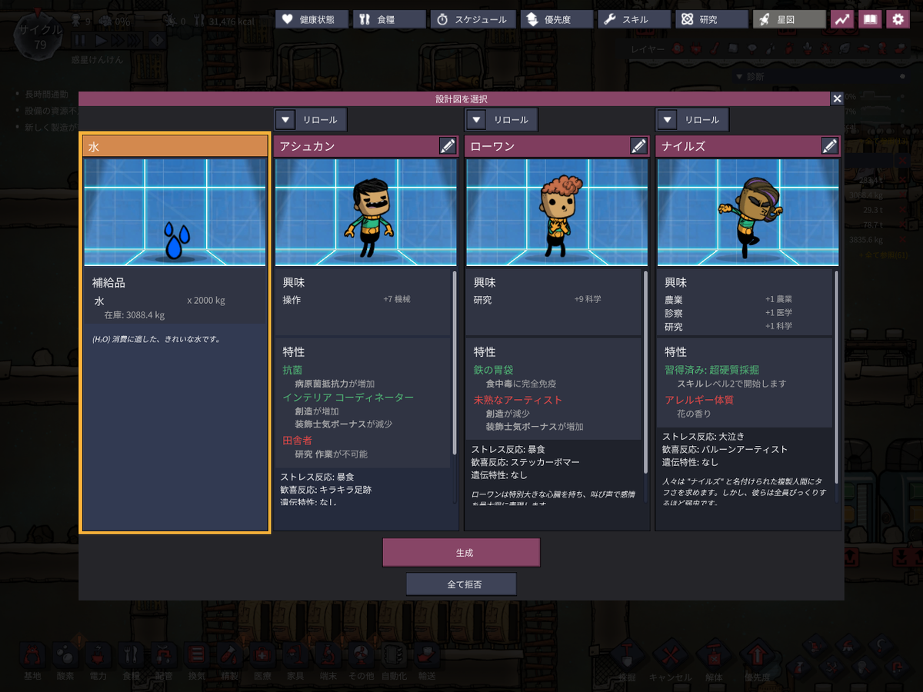This screenshot has height=692, width=923.
Task: Select アシュカン duplicant portrait
Action: pyautogui.click(x=366, y=212)
